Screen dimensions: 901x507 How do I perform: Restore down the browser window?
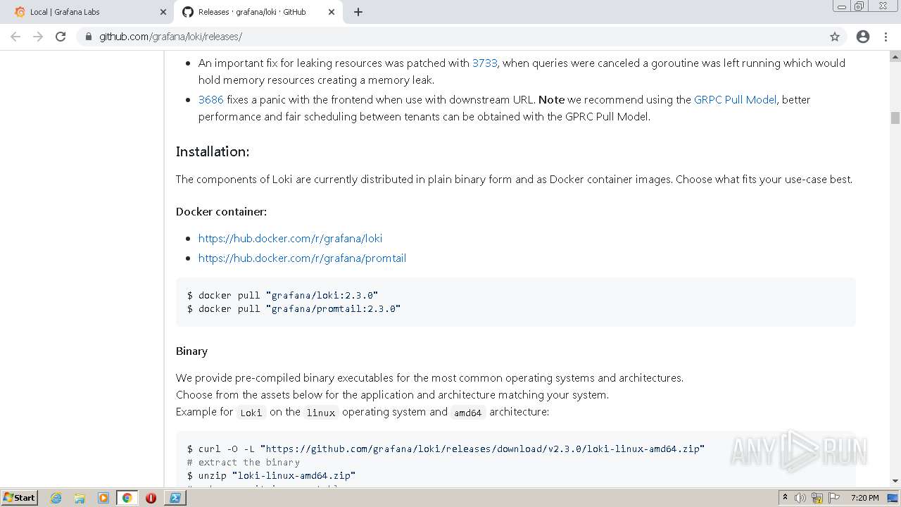859,6
